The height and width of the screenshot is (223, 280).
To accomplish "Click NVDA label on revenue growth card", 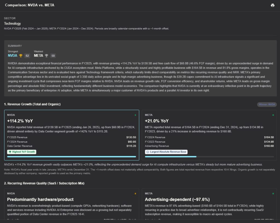I will point(11,115).
